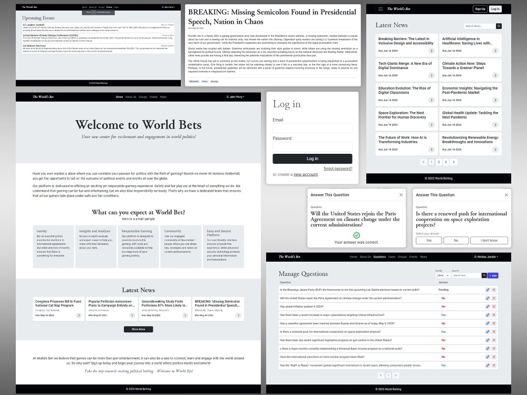Open About Us in home page navbar
This screenshot has width=527, height=395.
tap(131, 97)
